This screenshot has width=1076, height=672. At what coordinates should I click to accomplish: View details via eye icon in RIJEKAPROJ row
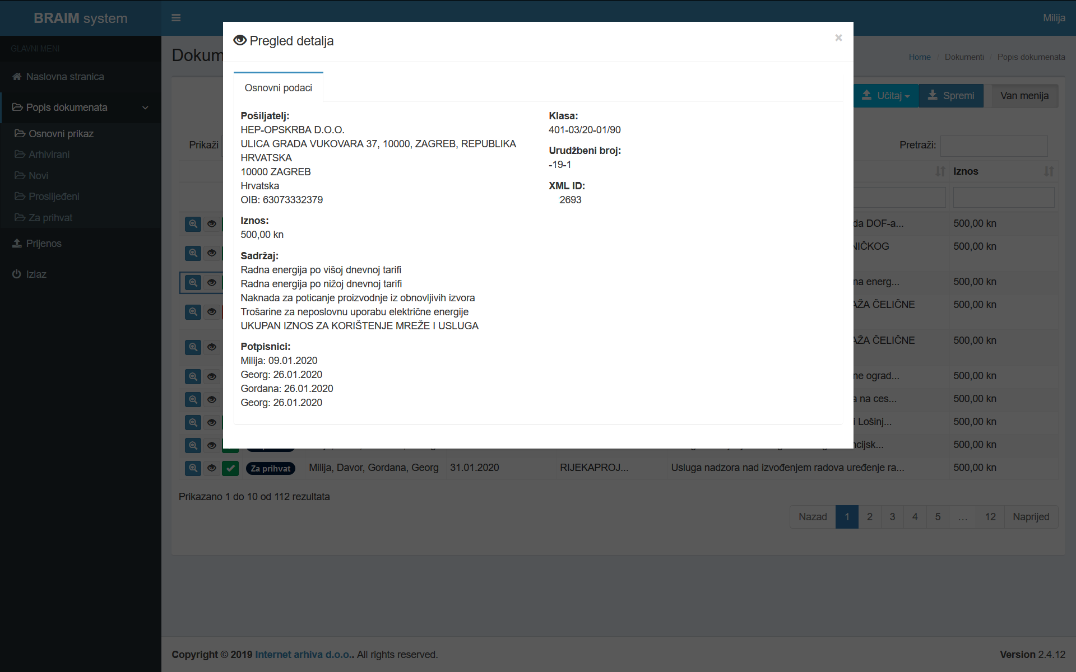pyautogui.click(x=211, y=468)
